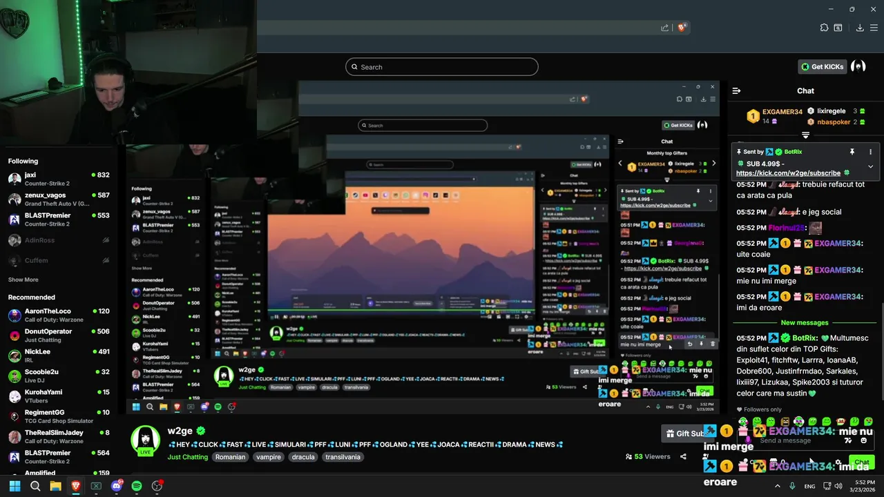Jump to New messages divider in chat
Image resolution: width=884 pixels, height=497 pixels.
tap(805, 322)
